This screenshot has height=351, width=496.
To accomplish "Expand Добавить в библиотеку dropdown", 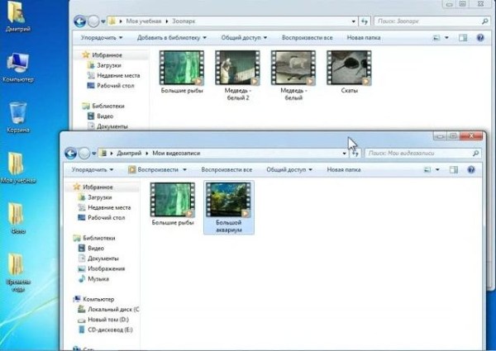I will click(x=172, y=37).
